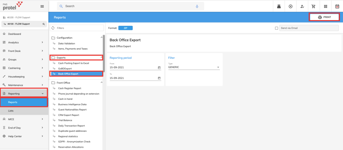343x150 pixels.
Task: Open Regional statistics report
Action: [x=68, y=136]
